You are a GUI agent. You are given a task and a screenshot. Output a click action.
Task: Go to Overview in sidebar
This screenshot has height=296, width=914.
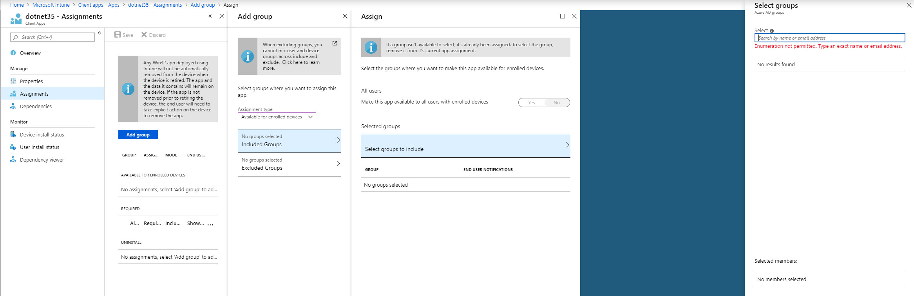(30, 53)
